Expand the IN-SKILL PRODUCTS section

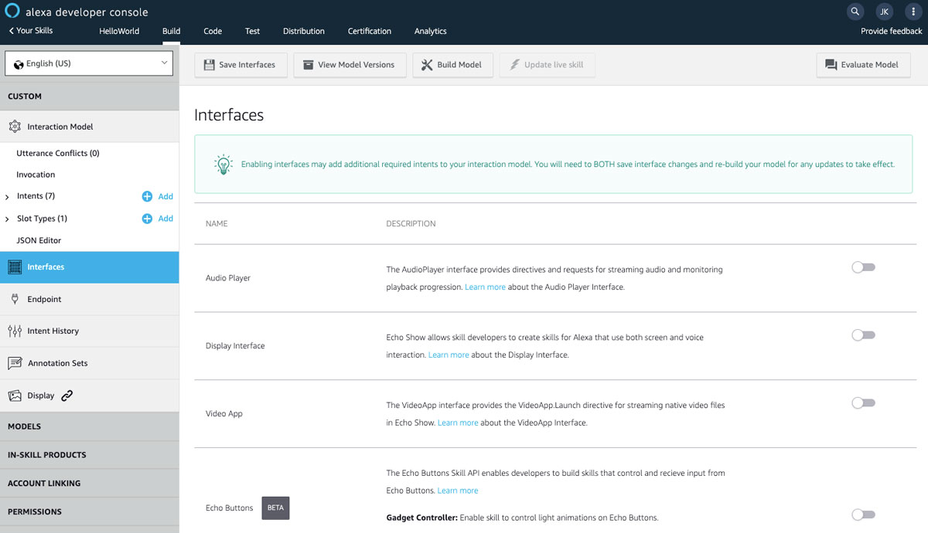(x=89, y=455)
